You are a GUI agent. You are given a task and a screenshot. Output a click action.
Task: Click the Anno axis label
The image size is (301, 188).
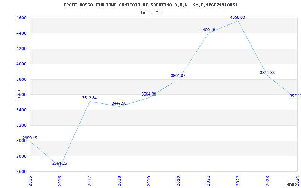coord(292,184)
